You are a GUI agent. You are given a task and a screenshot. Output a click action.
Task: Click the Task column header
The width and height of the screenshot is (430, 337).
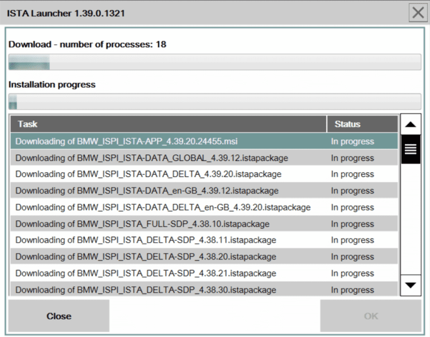click(168, 124)
